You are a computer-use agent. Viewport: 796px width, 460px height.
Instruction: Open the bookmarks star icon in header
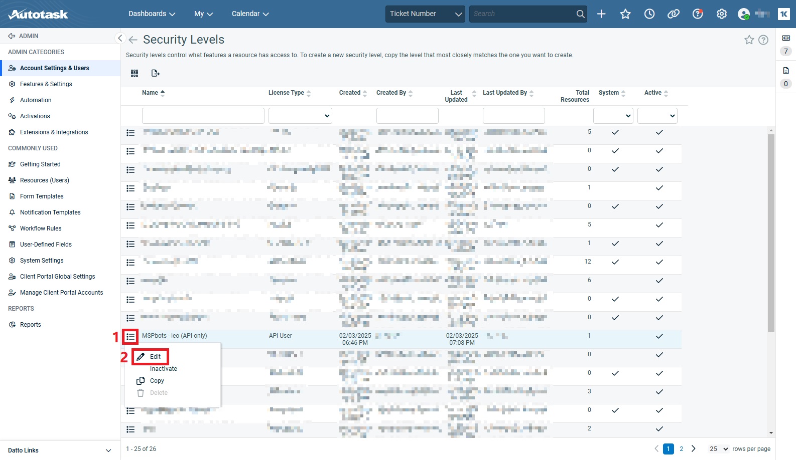(x=625, y=14)
